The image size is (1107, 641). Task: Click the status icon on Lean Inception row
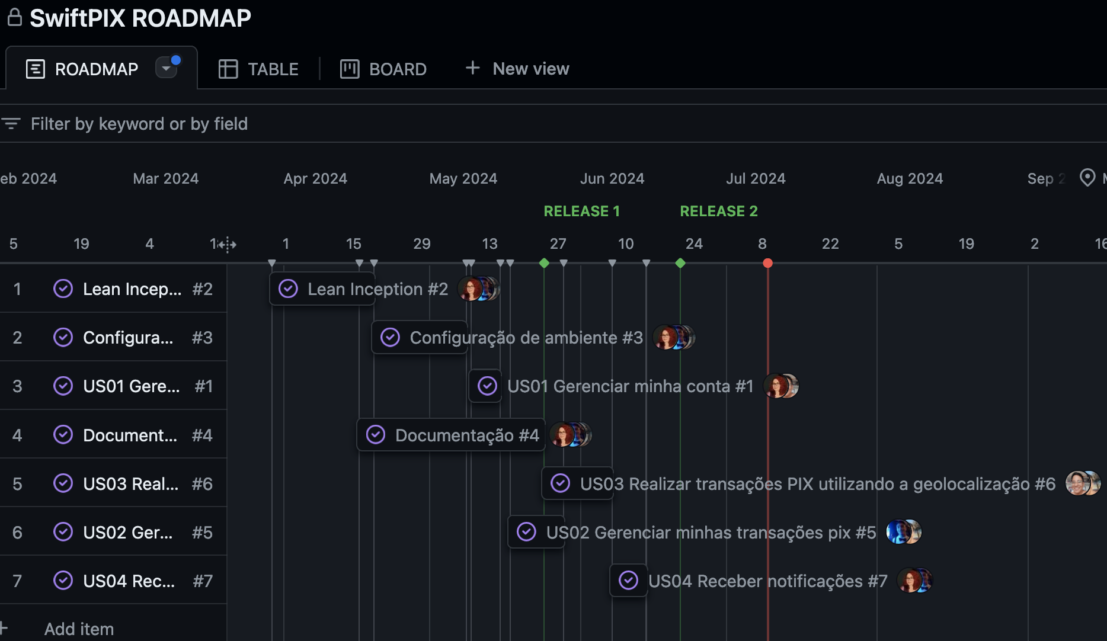coord(63,289)
